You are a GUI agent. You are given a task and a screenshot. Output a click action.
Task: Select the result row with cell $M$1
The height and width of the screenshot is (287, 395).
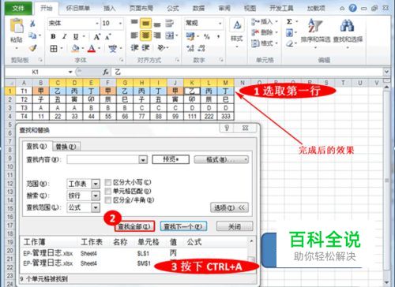pyautogui.click(x=134, y=263)
